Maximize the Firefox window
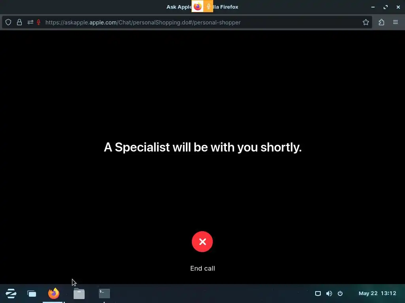The image size is (405, 303). pos(386,7)
